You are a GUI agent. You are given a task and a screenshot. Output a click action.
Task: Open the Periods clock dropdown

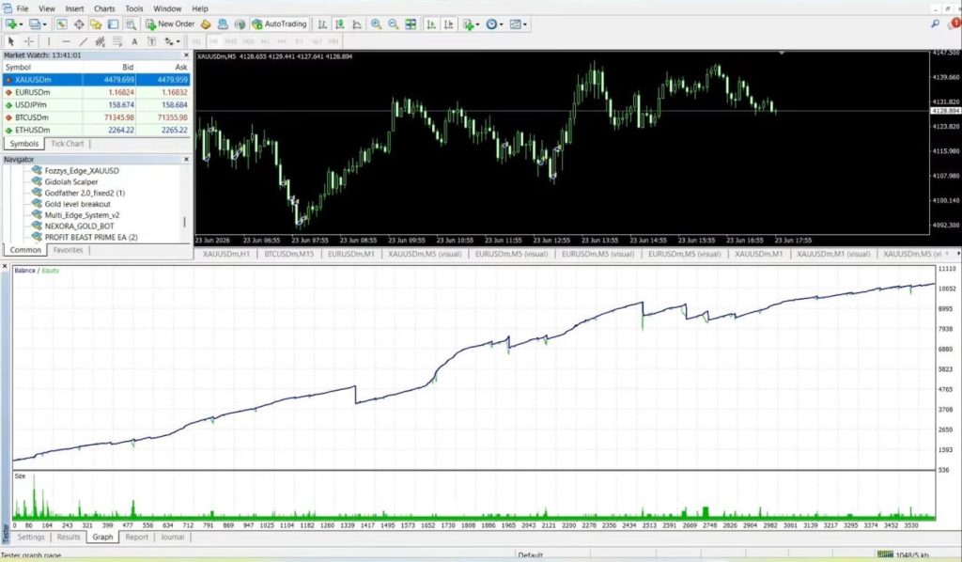pyautogui.click(x=494, y=23)
